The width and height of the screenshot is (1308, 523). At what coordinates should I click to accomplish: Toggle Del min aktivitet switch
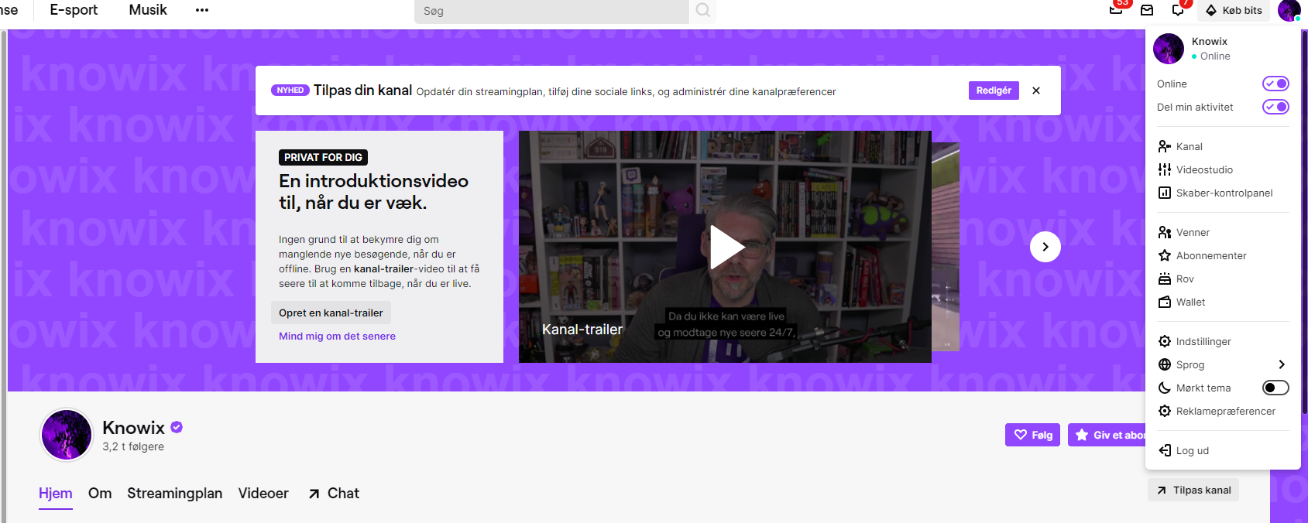(1275, 107)
